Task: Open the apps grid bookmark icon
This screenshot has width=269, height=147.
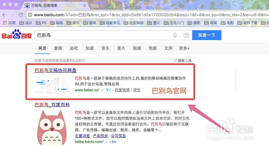Action: [x=5, y=23]
